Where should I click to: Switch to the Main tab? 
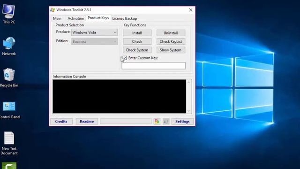click(57, 18)
